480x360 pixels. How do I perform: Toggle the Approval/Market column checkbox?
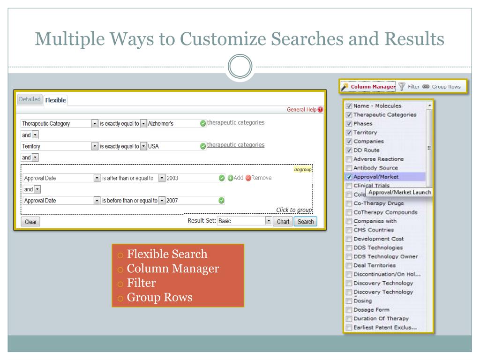[x=349, y=177]
